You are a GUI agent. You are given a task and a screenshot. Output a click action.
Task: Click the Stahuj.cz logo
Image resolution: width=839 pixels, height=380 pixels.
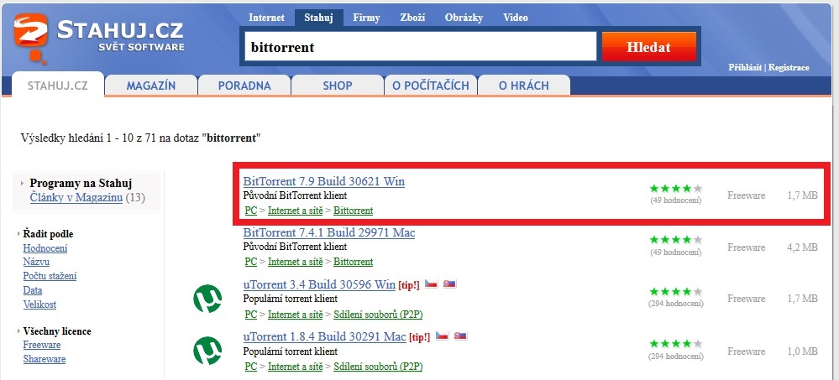(99, 37)
